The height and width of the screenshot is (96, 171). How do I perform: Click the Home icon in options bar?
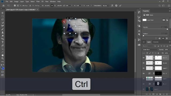pyautogui.click(x=3, y=6)
